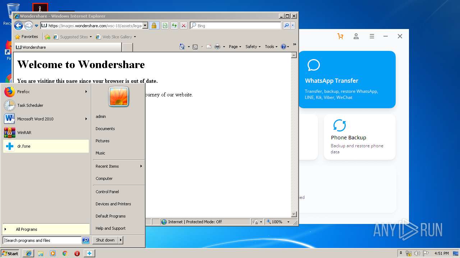Open the admin user folder

pos(101,116)
